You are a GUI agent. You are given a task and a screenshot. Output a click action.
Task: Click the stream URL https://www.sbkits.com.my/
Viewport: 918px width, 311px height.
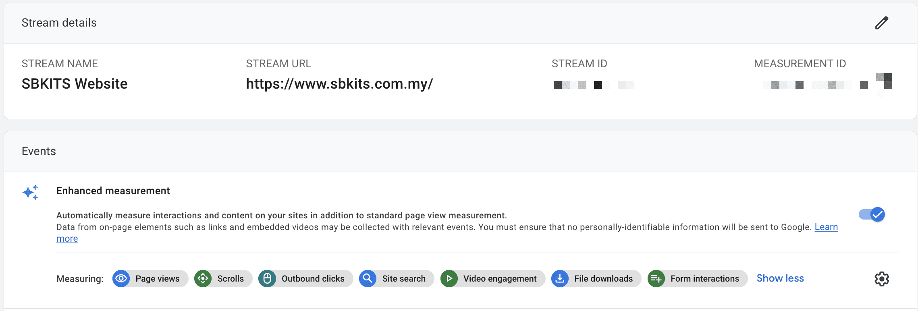click(339, 84)
